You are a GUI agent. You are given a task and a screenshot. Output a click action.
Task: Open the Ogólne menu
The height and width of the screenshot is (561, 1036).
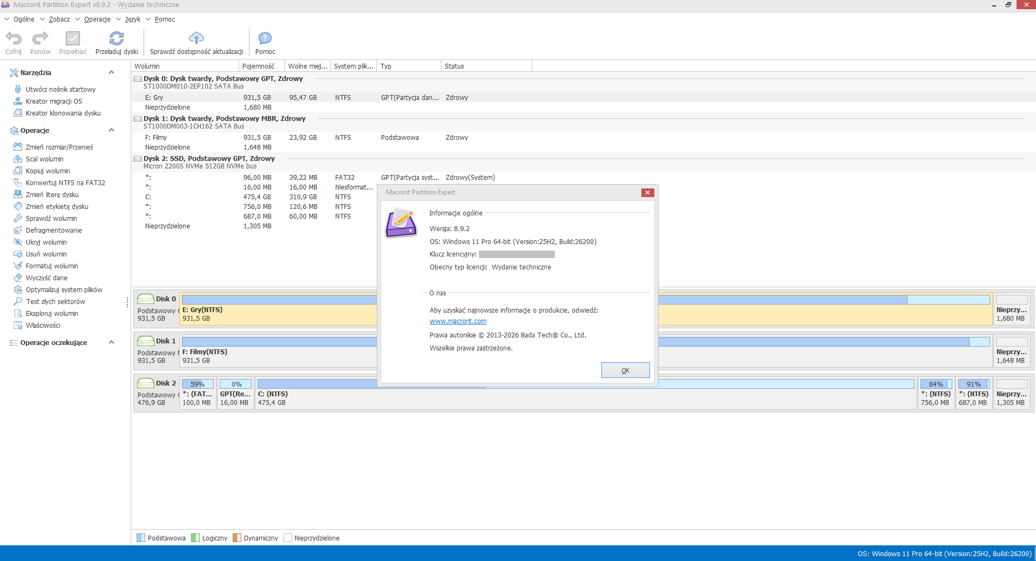(x=24, y=19)
